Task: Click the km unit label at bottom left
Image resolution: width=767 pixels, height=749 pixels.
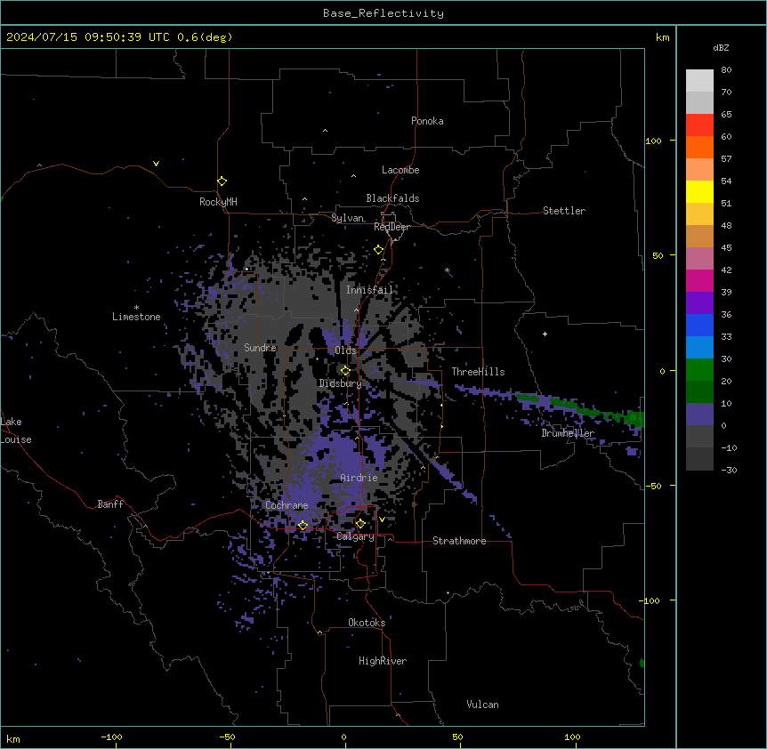Action: [13, 738]
